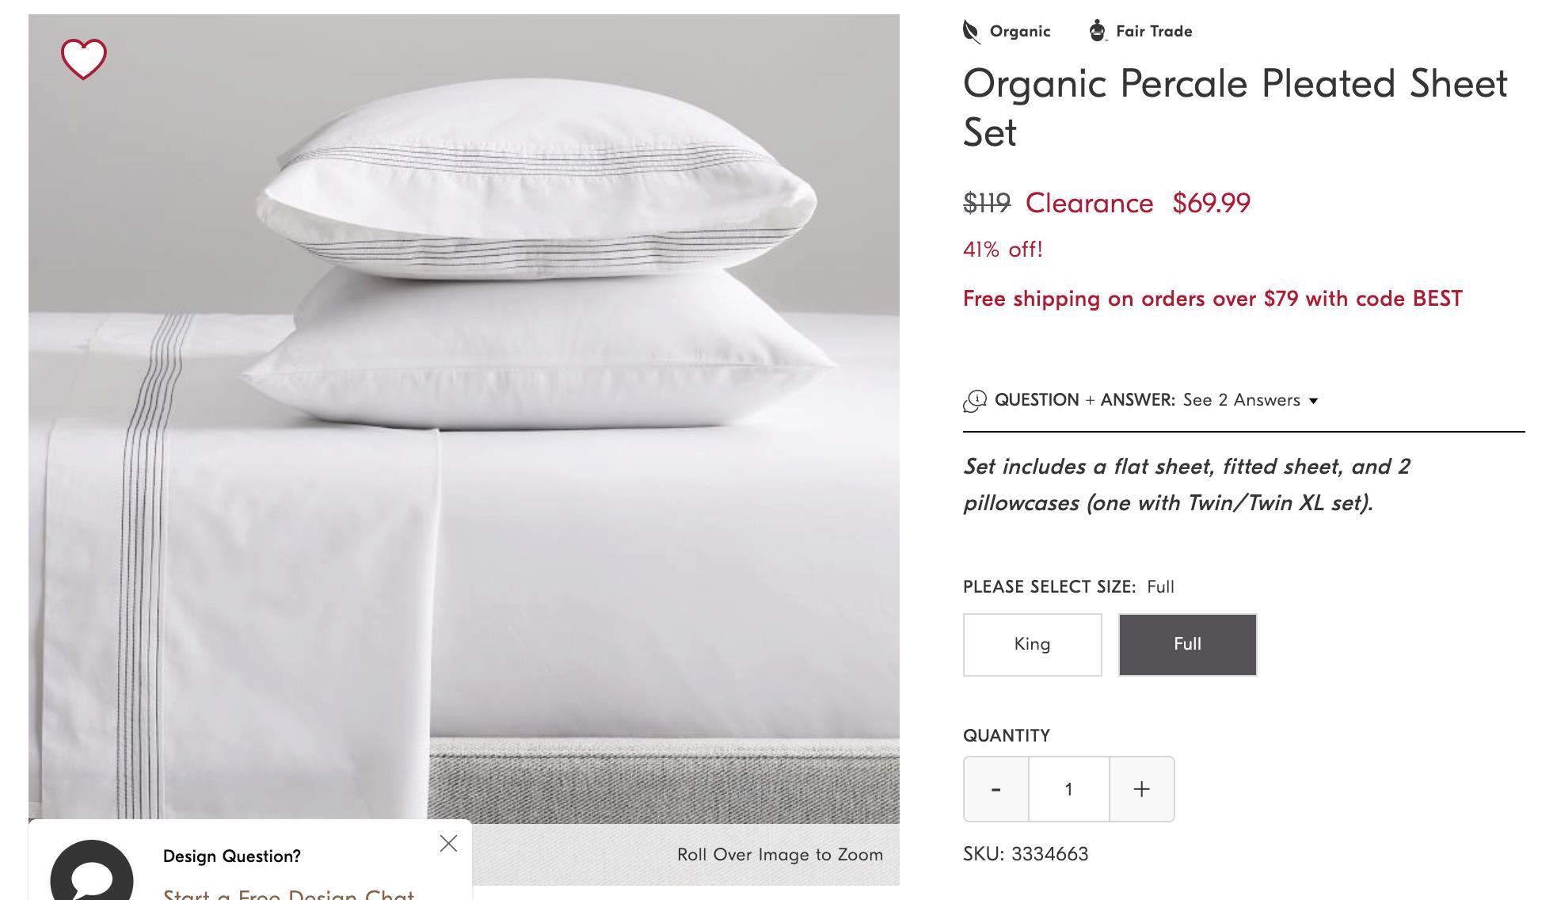
Task: Click the Fair Trade label text
Action: (x=1154, y=32)
